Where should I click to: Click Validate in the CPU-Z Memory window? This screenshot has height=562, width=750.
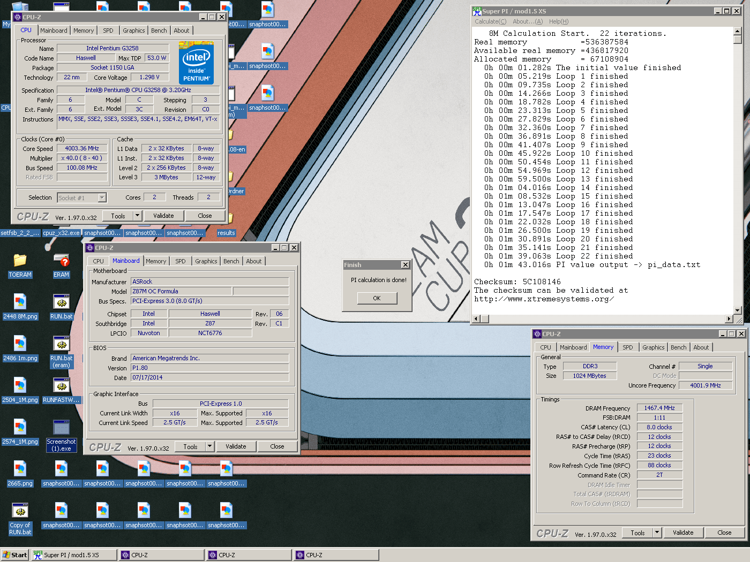(x=683, y=533)
